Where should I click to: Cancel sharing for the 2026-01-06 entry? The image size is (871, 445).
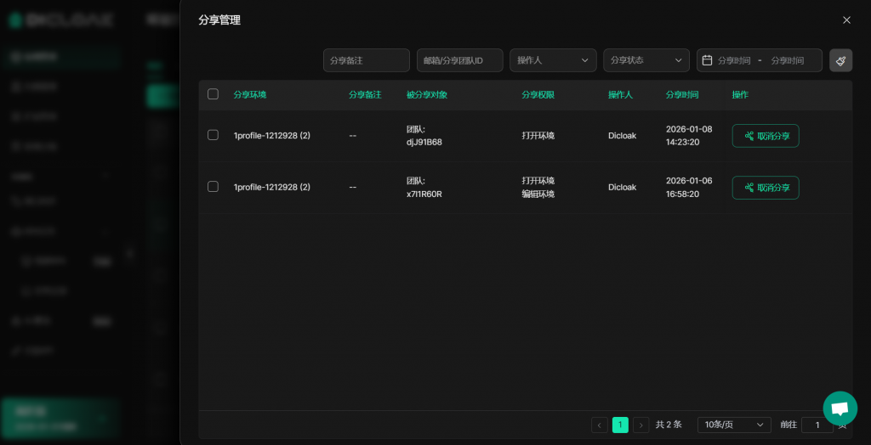765,188
